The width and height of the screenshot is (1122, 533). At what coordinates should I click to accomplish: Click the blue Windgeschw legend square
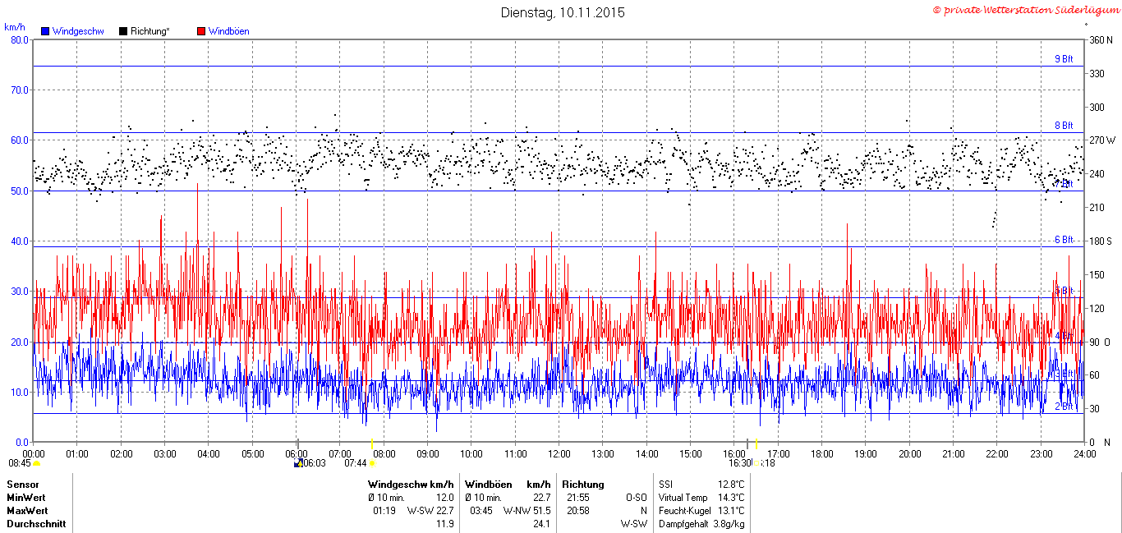tap(45, 31)
